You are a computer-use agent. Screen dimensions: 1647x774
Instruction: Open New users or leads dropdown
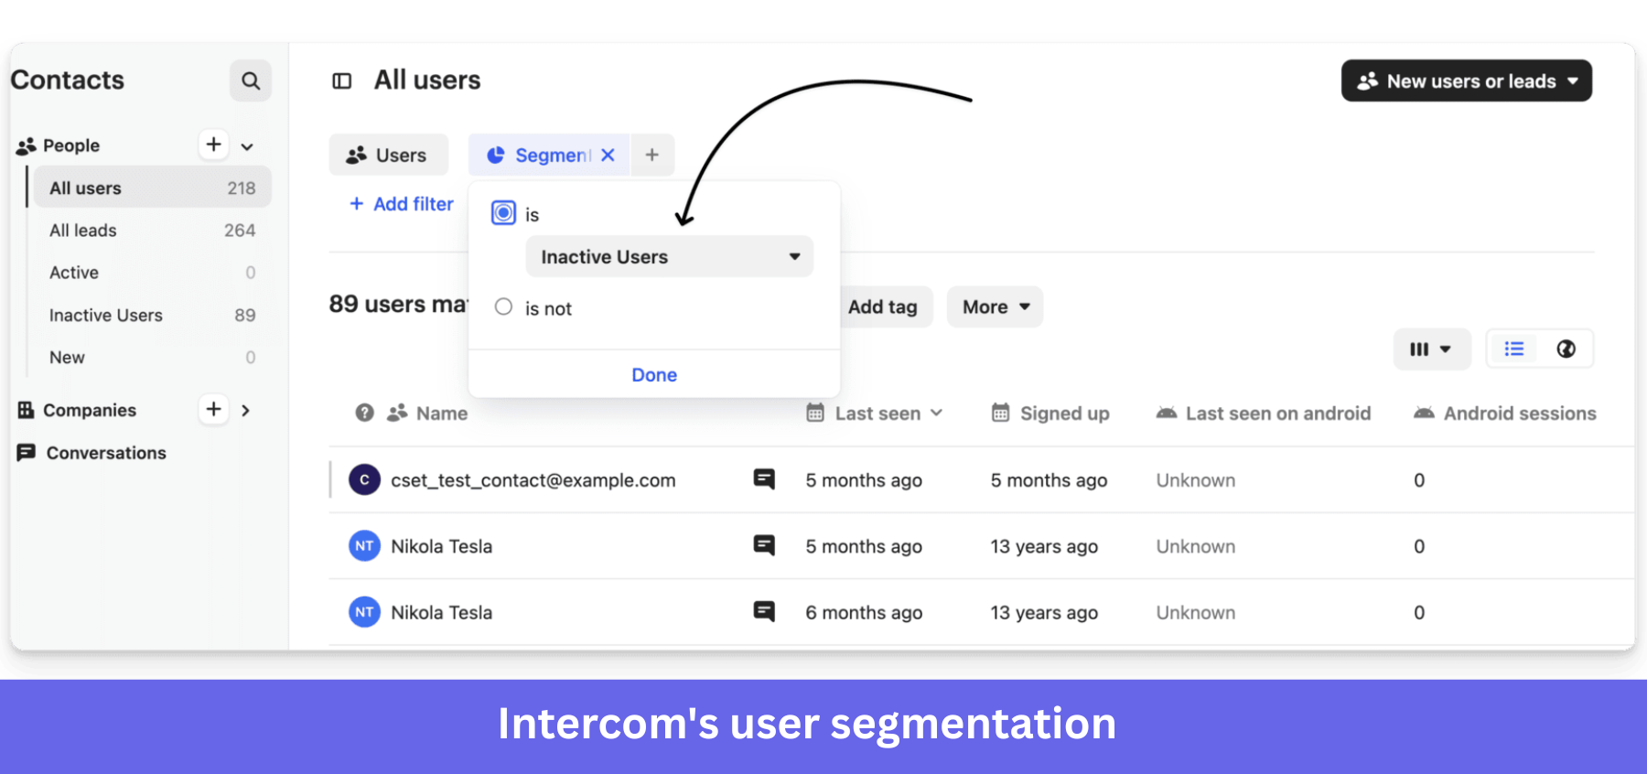coord(1467,81)
